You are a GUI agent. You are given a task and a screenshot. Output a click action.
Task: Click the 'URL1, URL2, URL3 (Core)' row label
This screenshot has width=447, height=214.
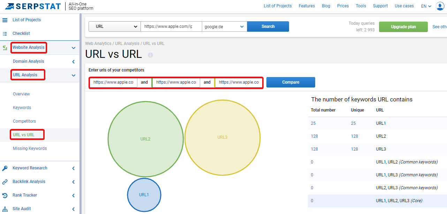(x=400, y=201)
